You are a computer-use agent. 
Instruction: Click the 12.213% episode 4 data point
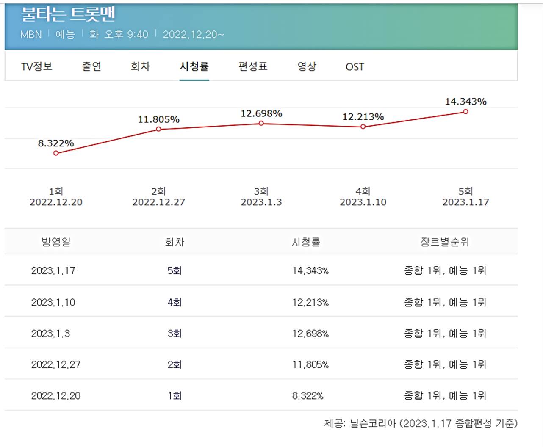click(x=363, y=127)
